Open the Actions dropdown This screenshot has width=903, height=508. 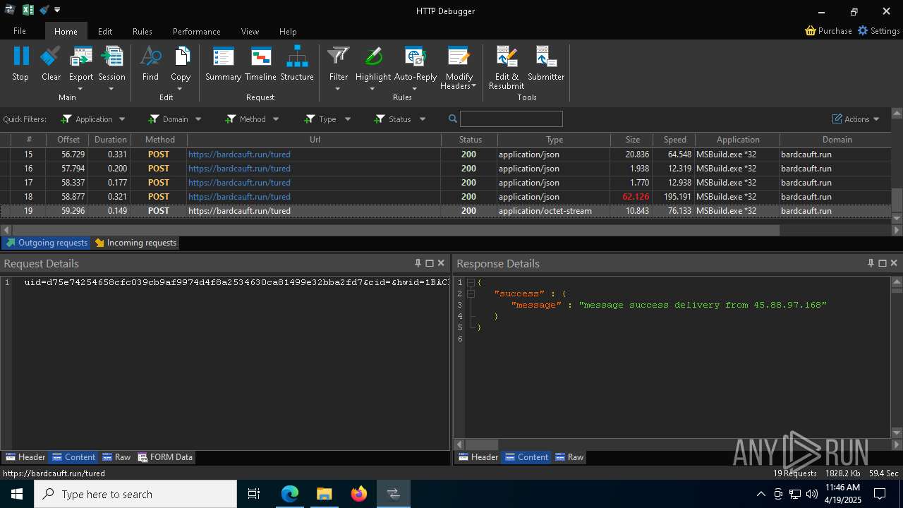click(x=856, y=119)
